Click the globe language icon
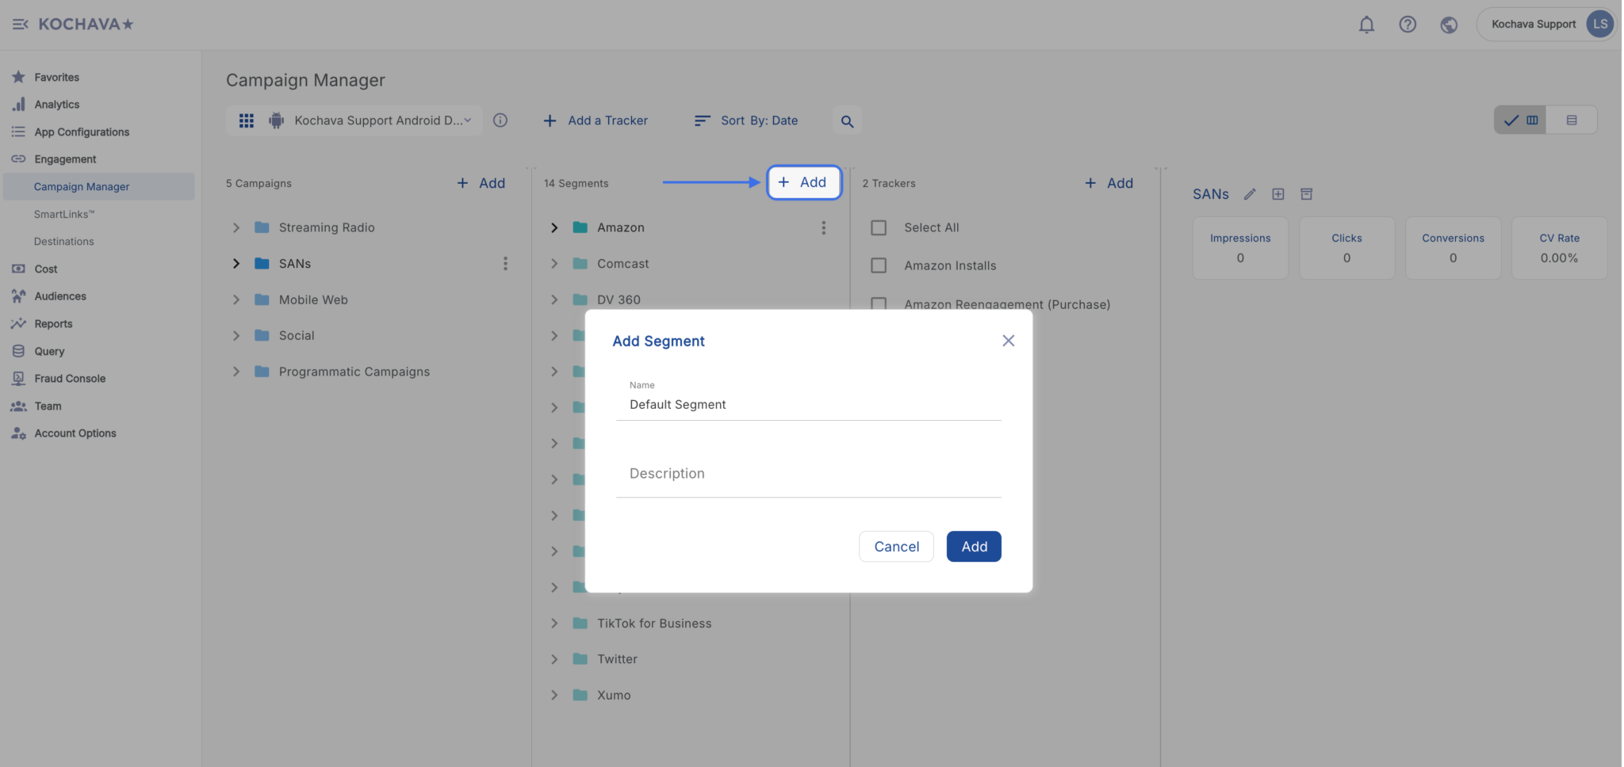This screenshot has height=767, width=1624. coord(1449,25)
